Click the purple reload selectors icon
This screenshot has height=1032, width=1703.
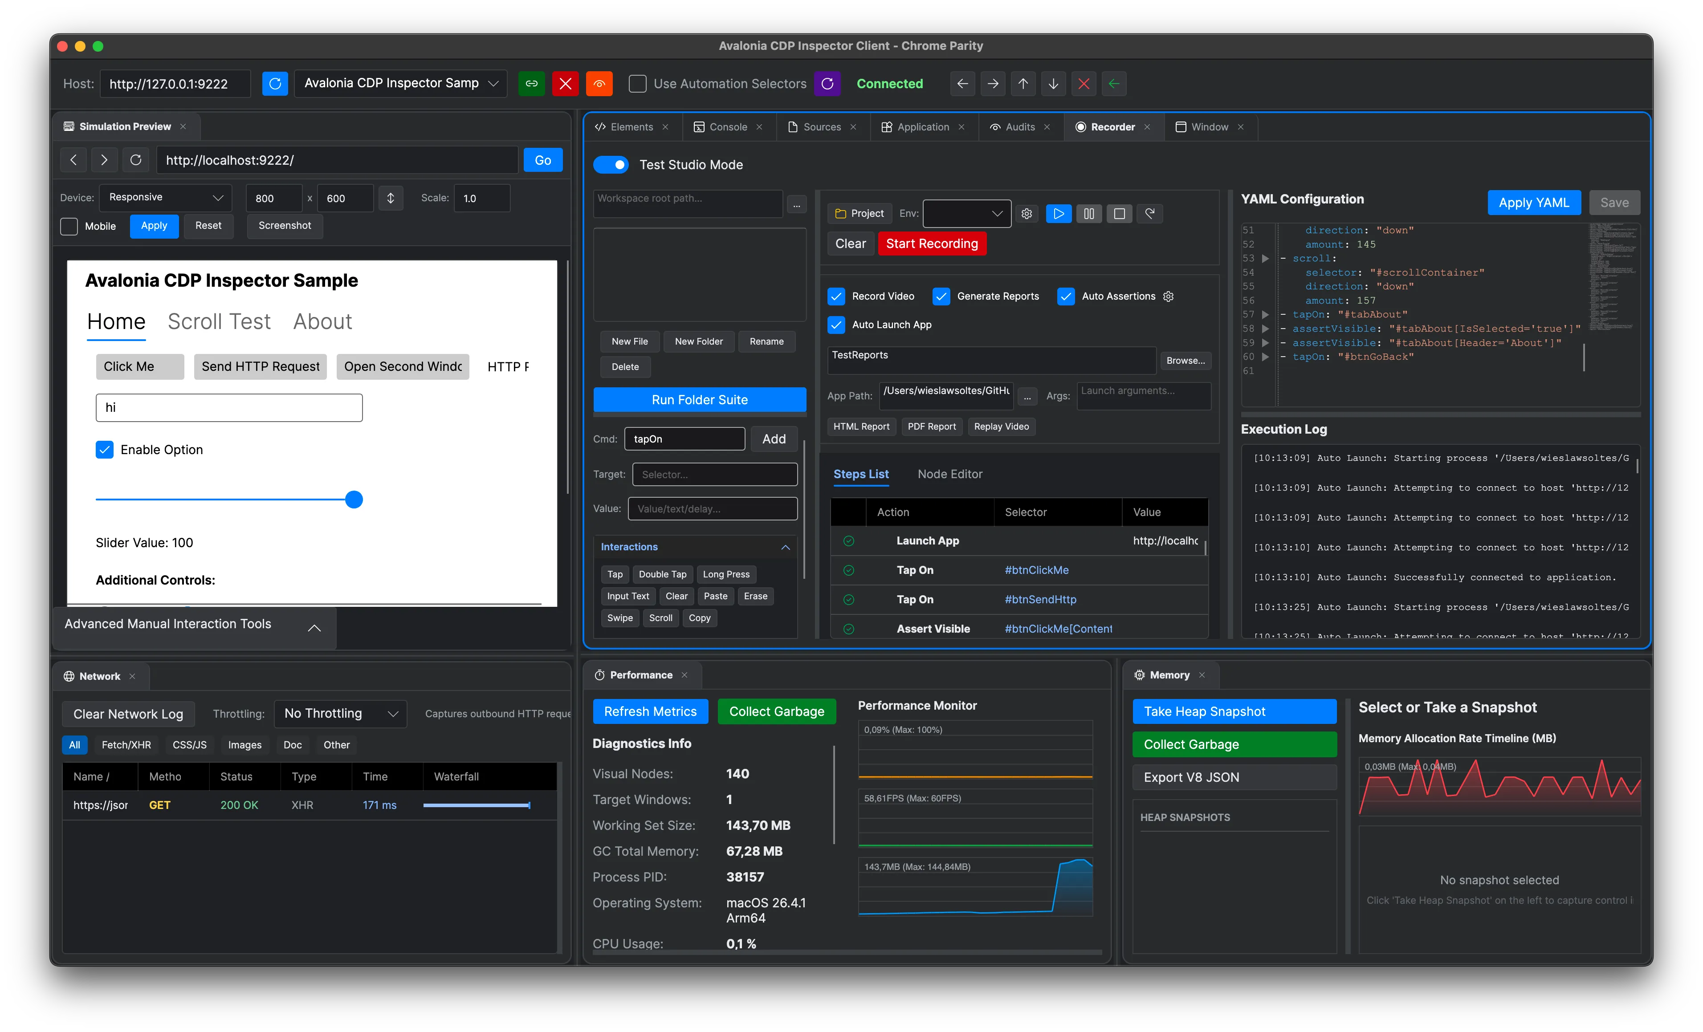tap(827, 84)
